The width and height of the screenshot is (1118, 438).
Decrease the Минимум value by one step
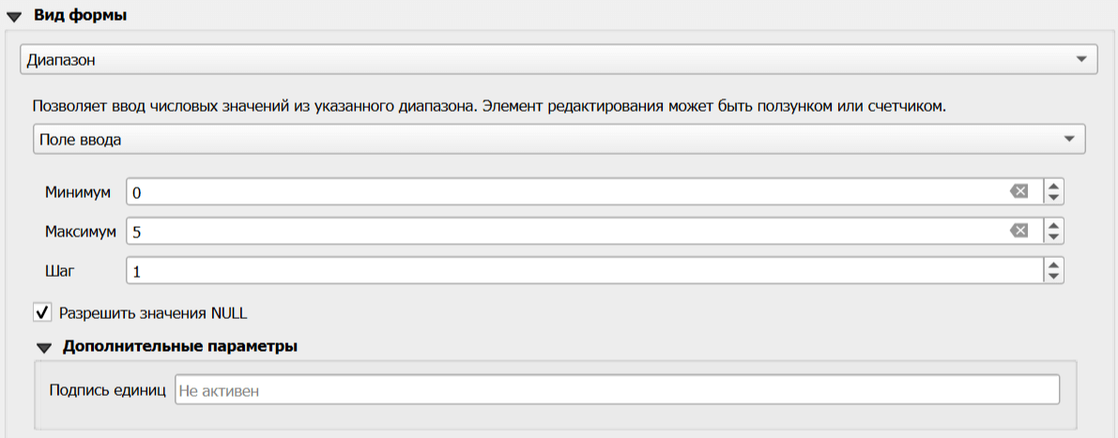click(1053, 198)
